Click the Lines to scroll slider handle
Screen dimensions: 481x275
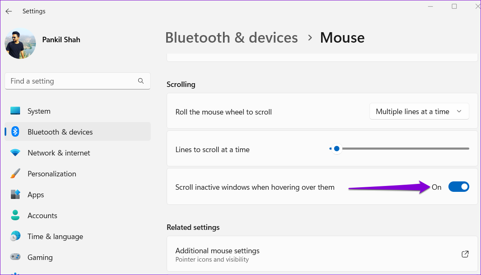point(337,148)
